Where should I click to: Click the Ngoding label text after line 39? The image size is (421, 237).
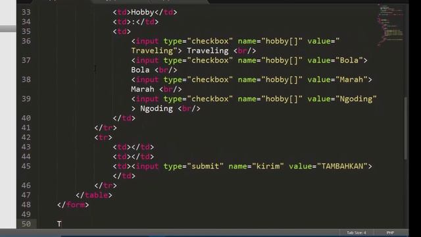157,109
